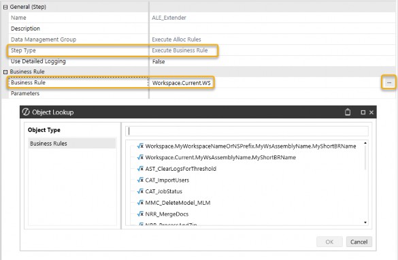Select NRR_MergeDocs rule
398x260 pixels.
pos(167,214)
